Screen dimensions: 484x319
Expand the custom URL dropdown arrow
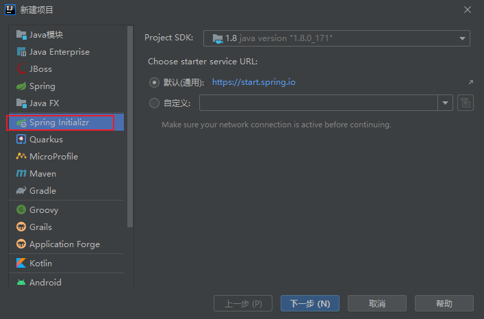click(445, 103)
